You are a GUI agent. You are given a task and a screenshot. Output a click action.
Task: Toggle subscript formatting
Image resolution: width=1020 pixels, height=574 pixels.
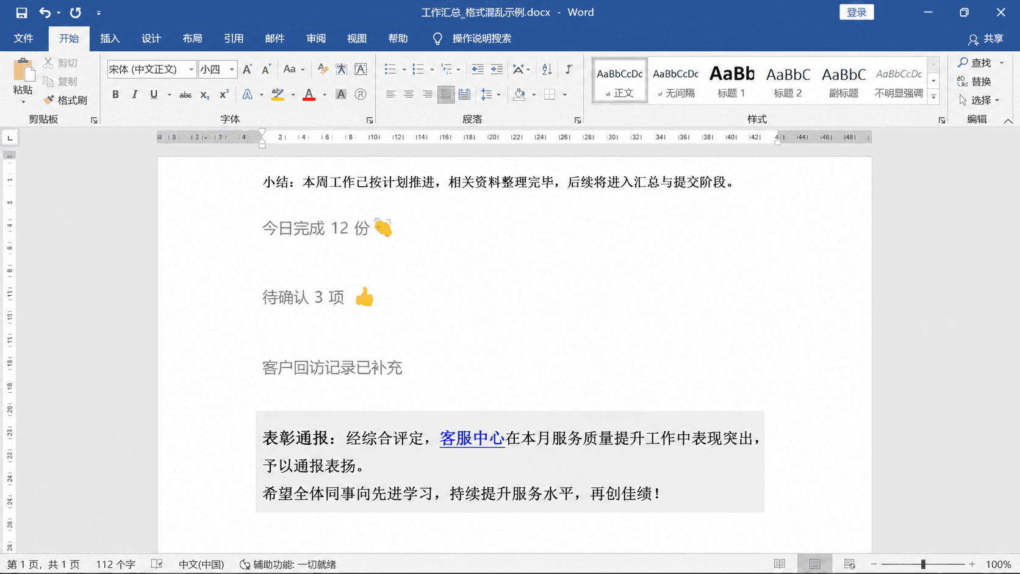tap(205, 94)
